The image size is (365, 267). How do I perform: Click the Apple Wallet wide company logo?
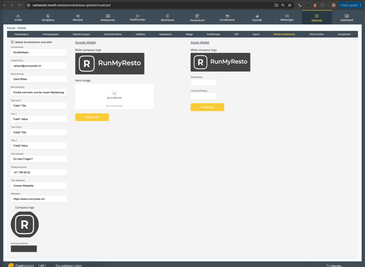(x=221, y=62)
